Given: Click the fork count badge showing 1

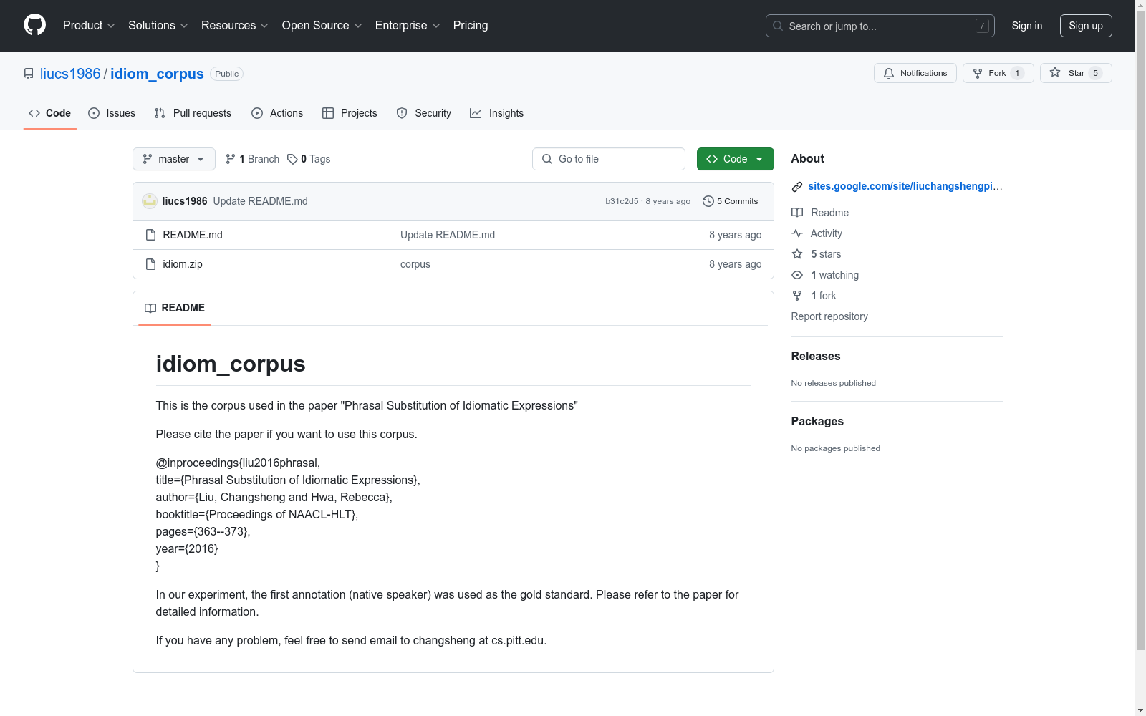Looking at the screenshot, I should pyautogui.click(x=1017, y=73).
